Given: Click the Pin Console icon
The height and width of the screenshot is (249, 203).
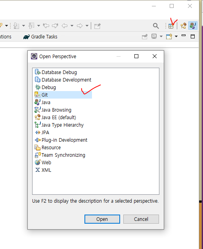Looking at the screenshot, I should click(x=145, y=37).
